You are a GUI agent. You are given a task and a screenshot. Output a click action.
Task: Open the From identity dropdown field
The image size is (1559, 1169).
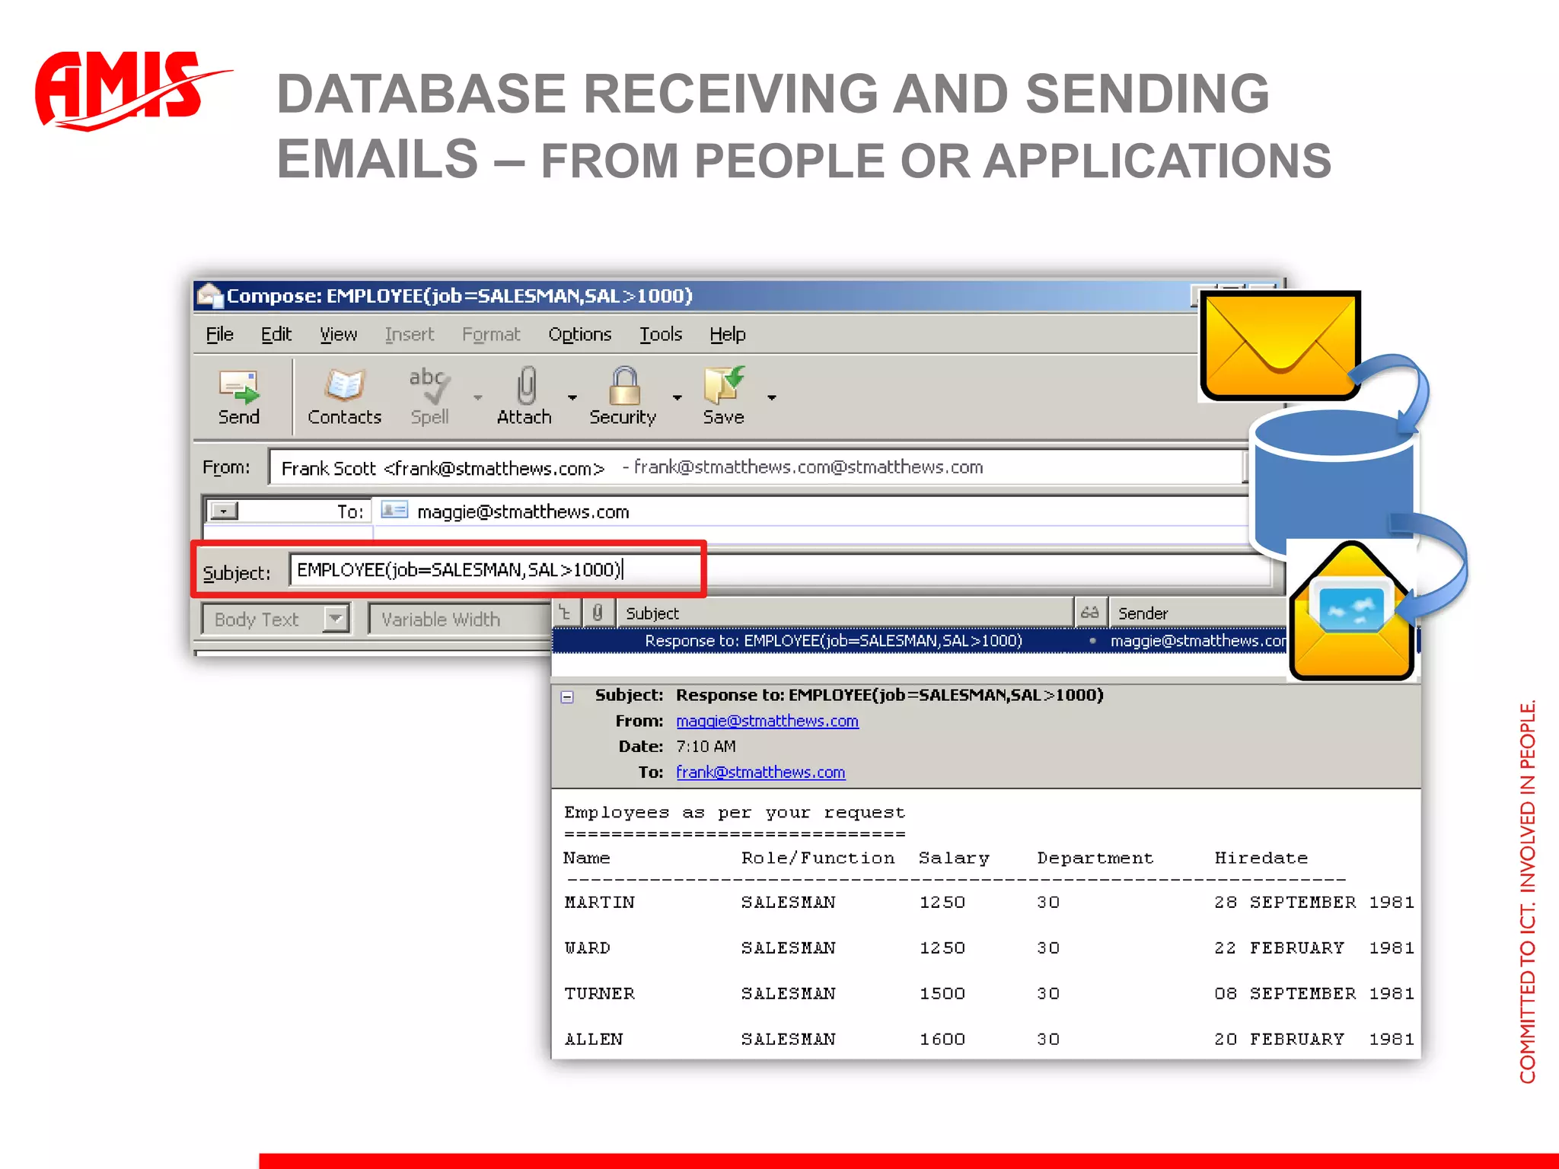757,467
